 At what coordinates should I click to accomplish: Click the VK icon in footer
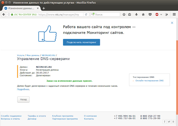173,122
